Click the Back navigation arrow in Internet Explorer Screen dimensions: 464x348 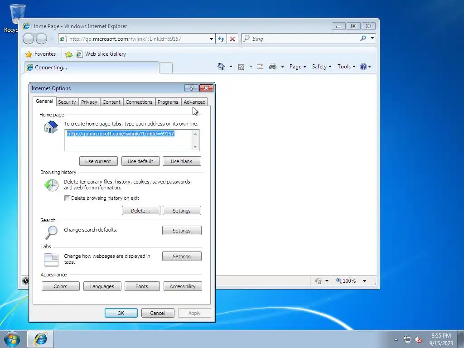click(29, 39)
